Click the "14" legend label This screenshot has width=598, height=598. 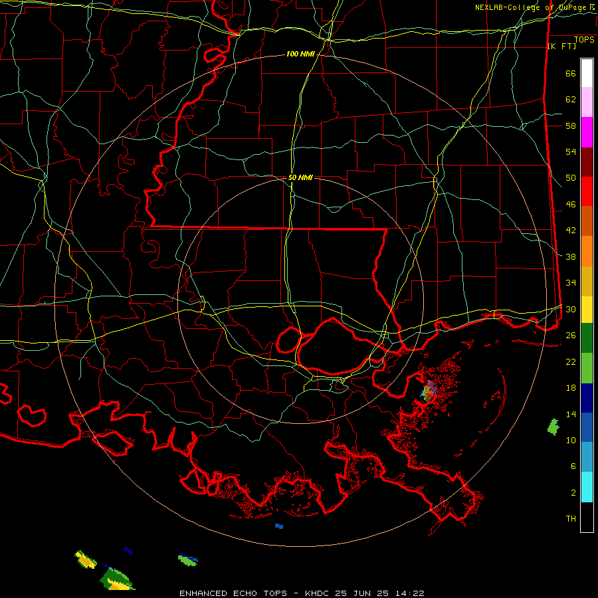571,414
